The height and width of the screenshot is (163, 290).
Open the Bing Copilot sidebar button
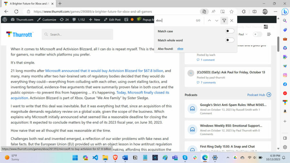(285, 12)
